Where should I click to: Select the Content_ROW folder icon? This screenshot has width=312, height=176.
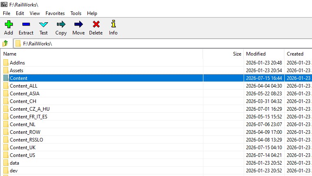[6, 132]
